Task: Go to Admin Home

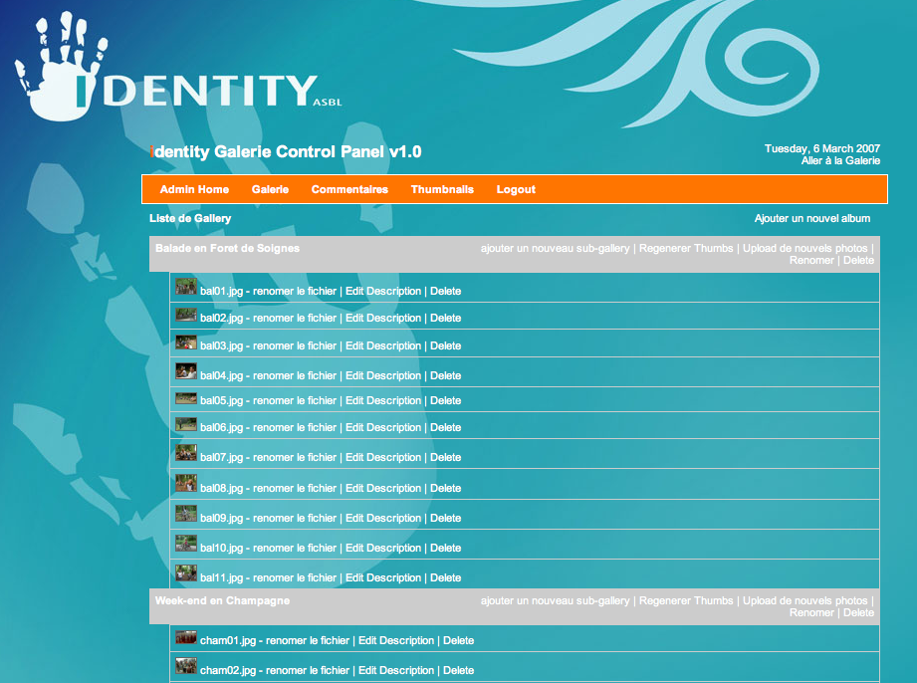Action: (x=195, y=189)
